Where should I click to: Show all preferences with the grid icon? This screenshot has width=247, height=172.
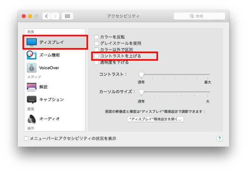click(x=68, y=16)
